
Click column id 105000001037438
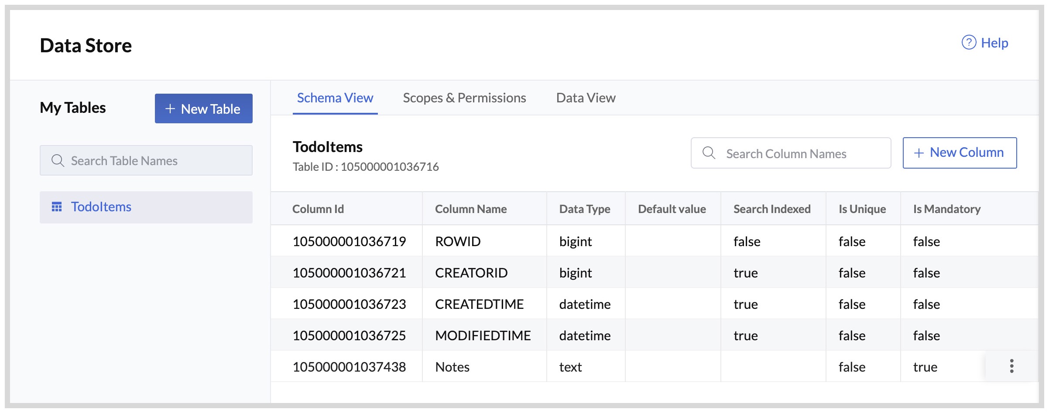349,367
